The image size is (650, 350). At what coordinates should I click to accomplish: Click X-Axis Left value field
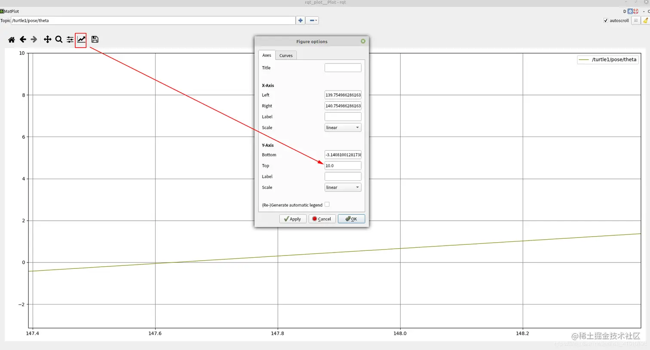343,95
